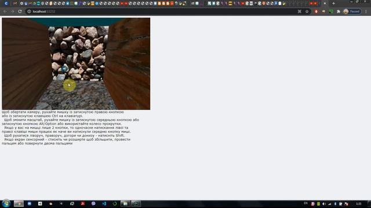Reload the localhost page
The image size is (371, 208).
pos(20,12)
